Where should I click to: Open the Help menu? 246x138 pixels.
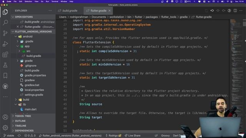(71, 2)
